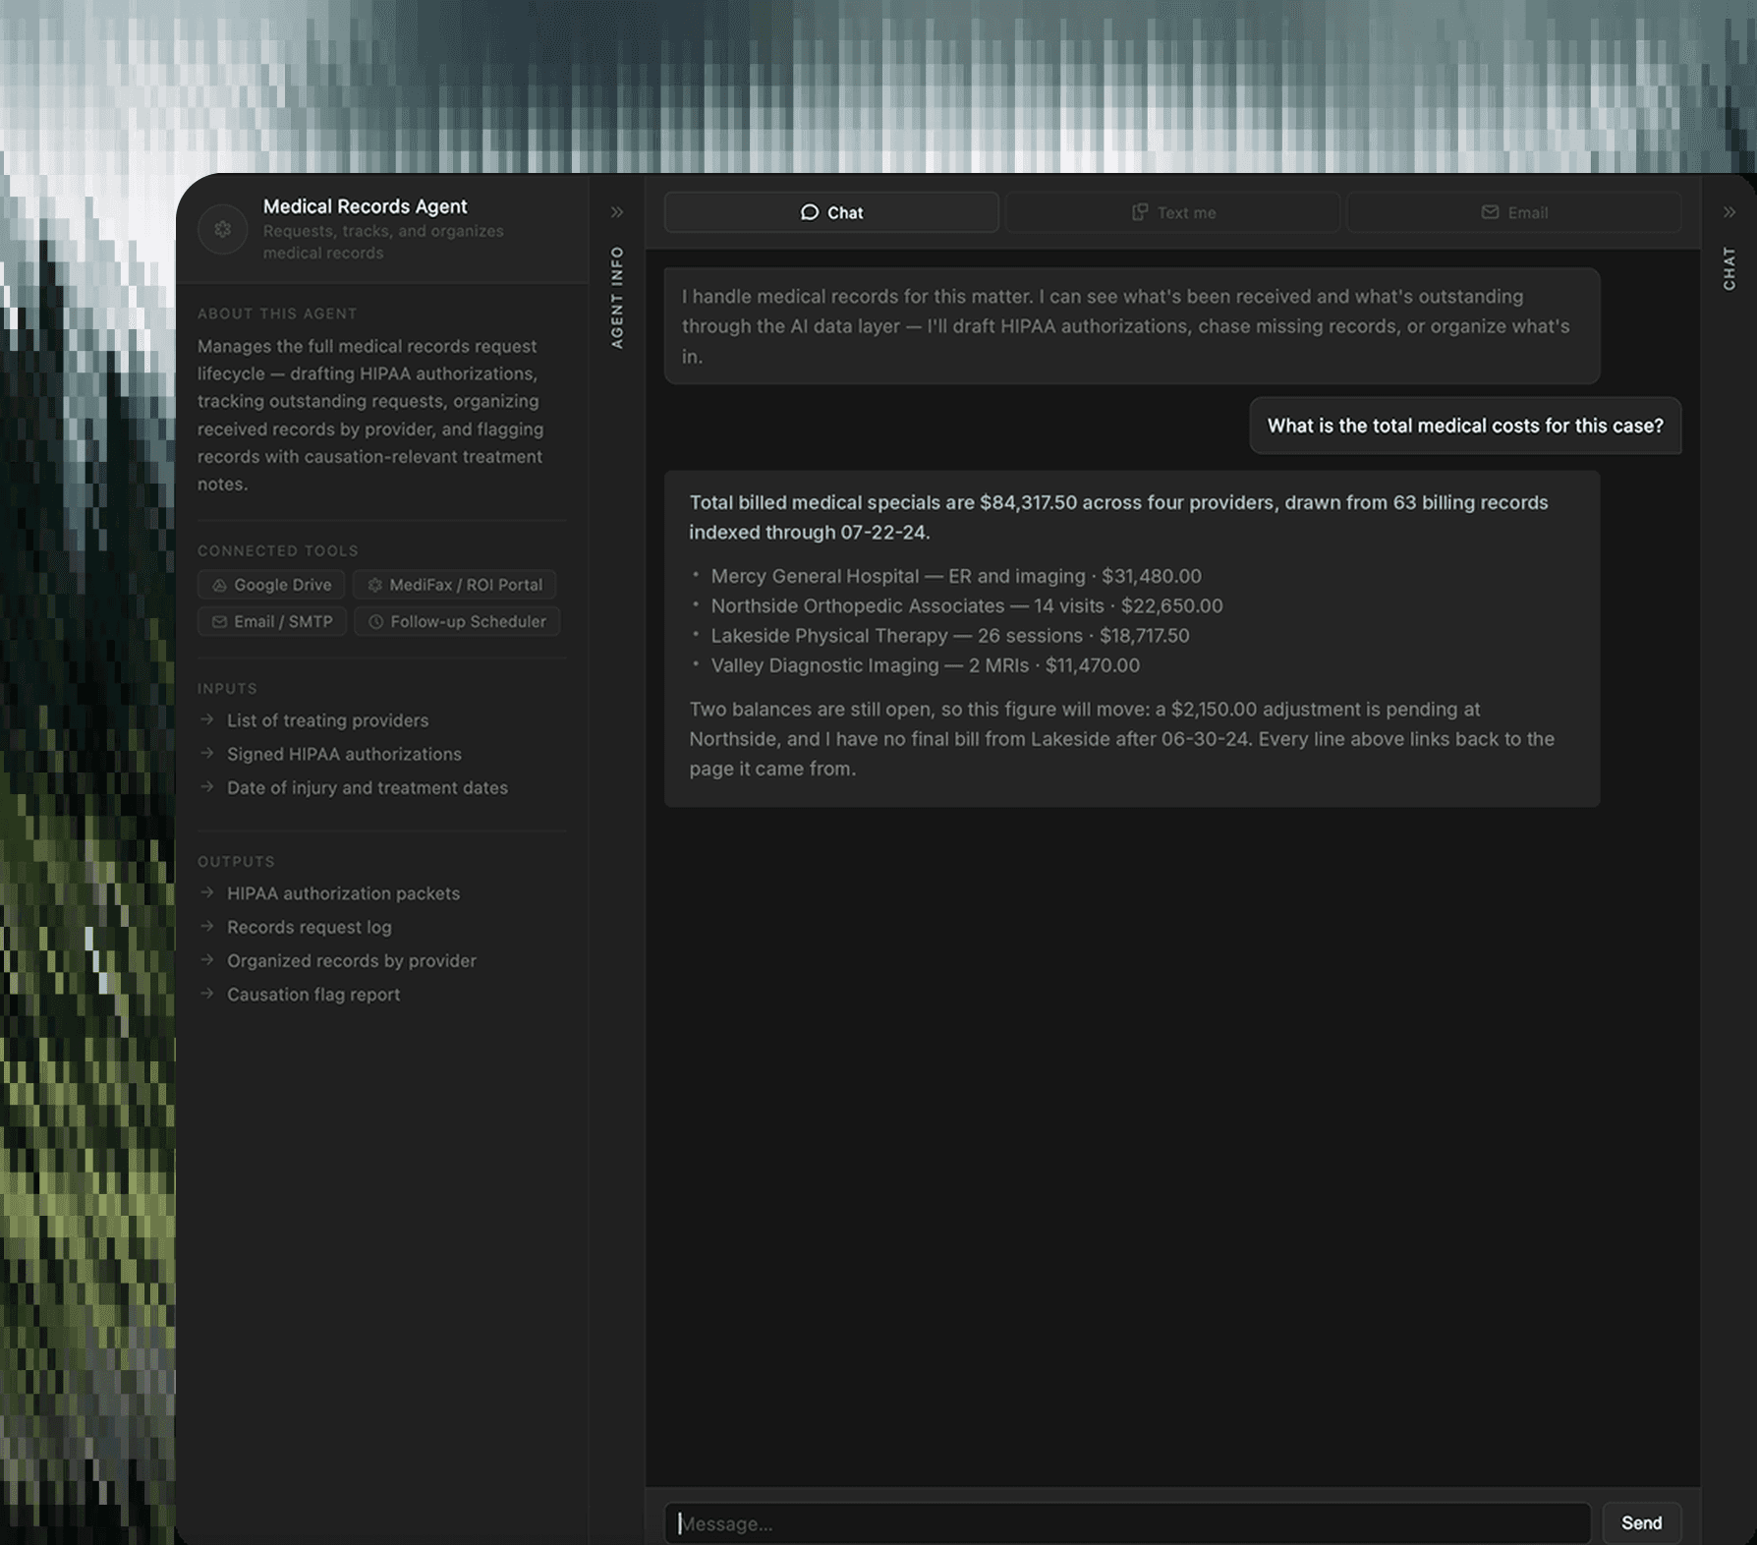Select 'Signed HIPAA authorizations' text
This screenshot has width=1757, height=1545.
click(x=344, y=754)
